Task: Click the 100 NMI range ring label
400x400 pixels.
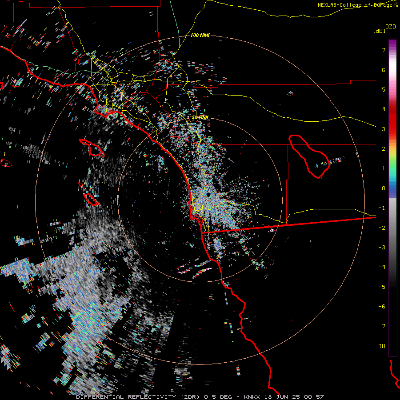Action: coord(200,35)
